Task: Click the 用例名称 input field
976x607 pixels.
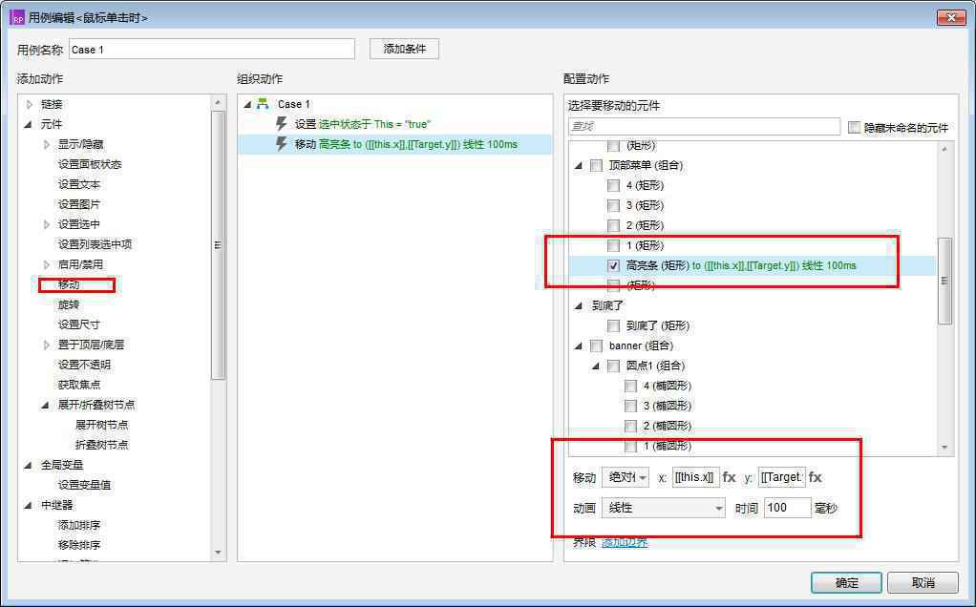Action: coord(212,49)
